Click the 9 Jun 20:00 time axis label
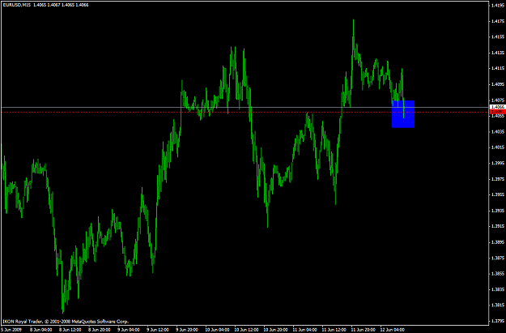Screen dimensions: 506x333 187,330
